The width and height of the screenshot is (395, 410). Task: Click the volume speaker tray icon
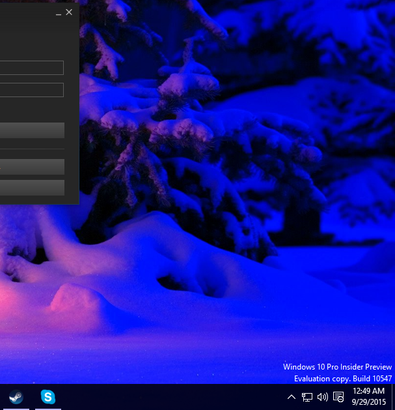tap(322, 396)
